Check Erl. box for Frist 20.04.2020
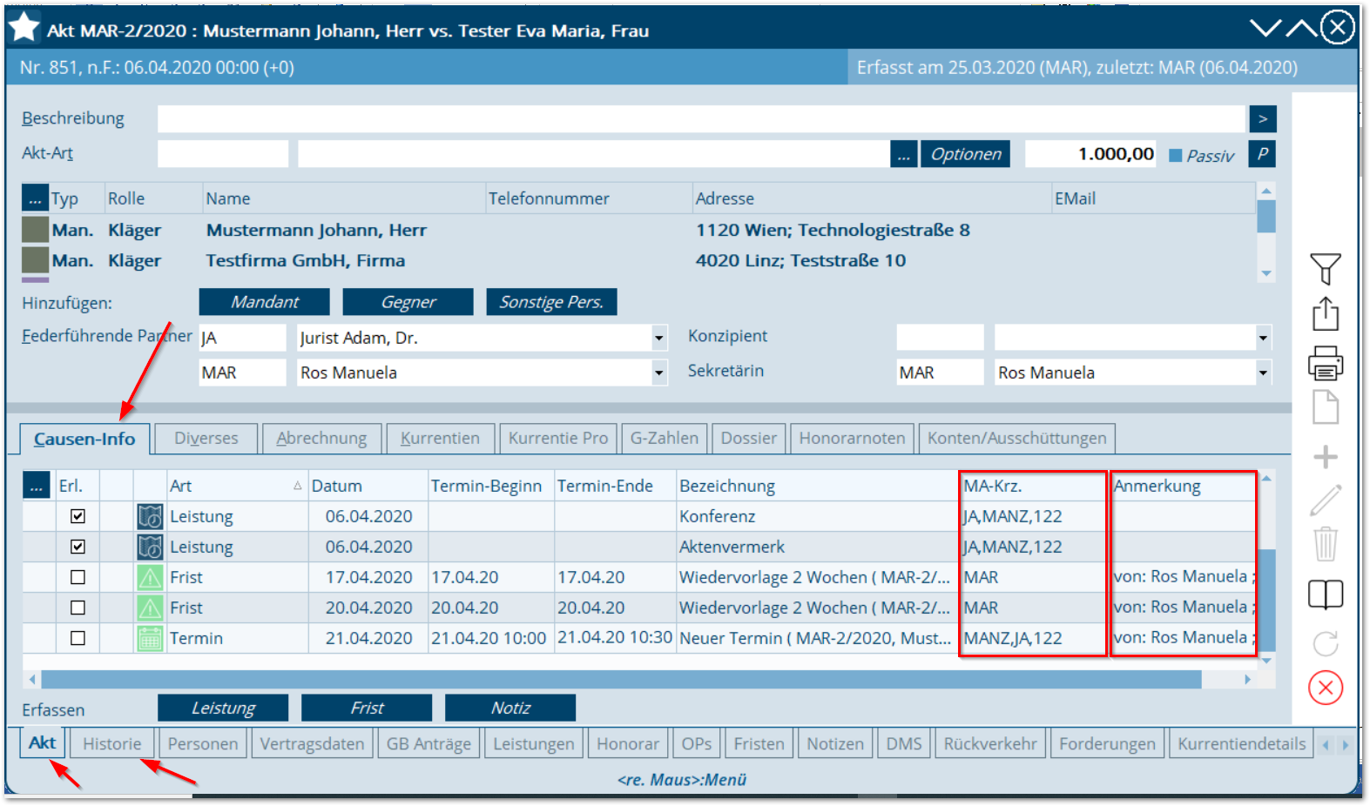1370x806 pixels. (78, 608)
